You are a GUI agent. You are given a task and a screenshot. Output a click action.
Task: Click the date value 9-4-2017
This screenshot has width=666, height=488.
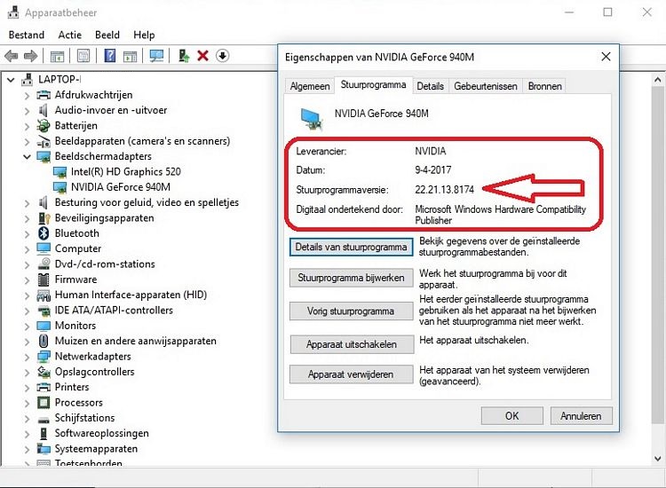[432, 170]
